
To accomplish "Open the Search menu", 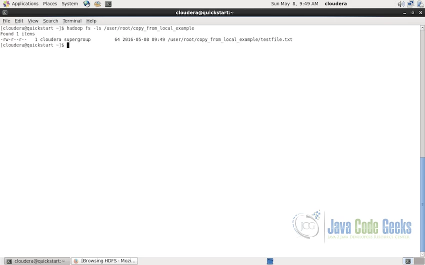I will pyautogui.click(x=50, y=21).
